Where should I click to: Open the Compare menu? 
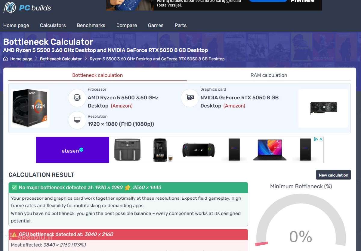click(127, 25)
